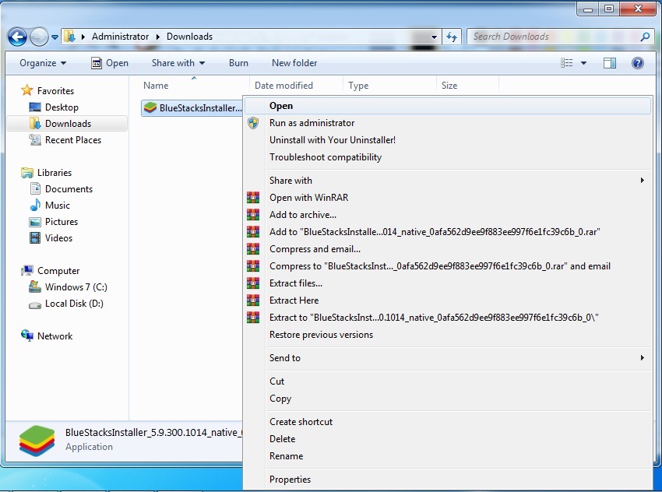Select Extract Here in context menu
The height and width of the screenshot is (492, 662).
coord(294,300)
